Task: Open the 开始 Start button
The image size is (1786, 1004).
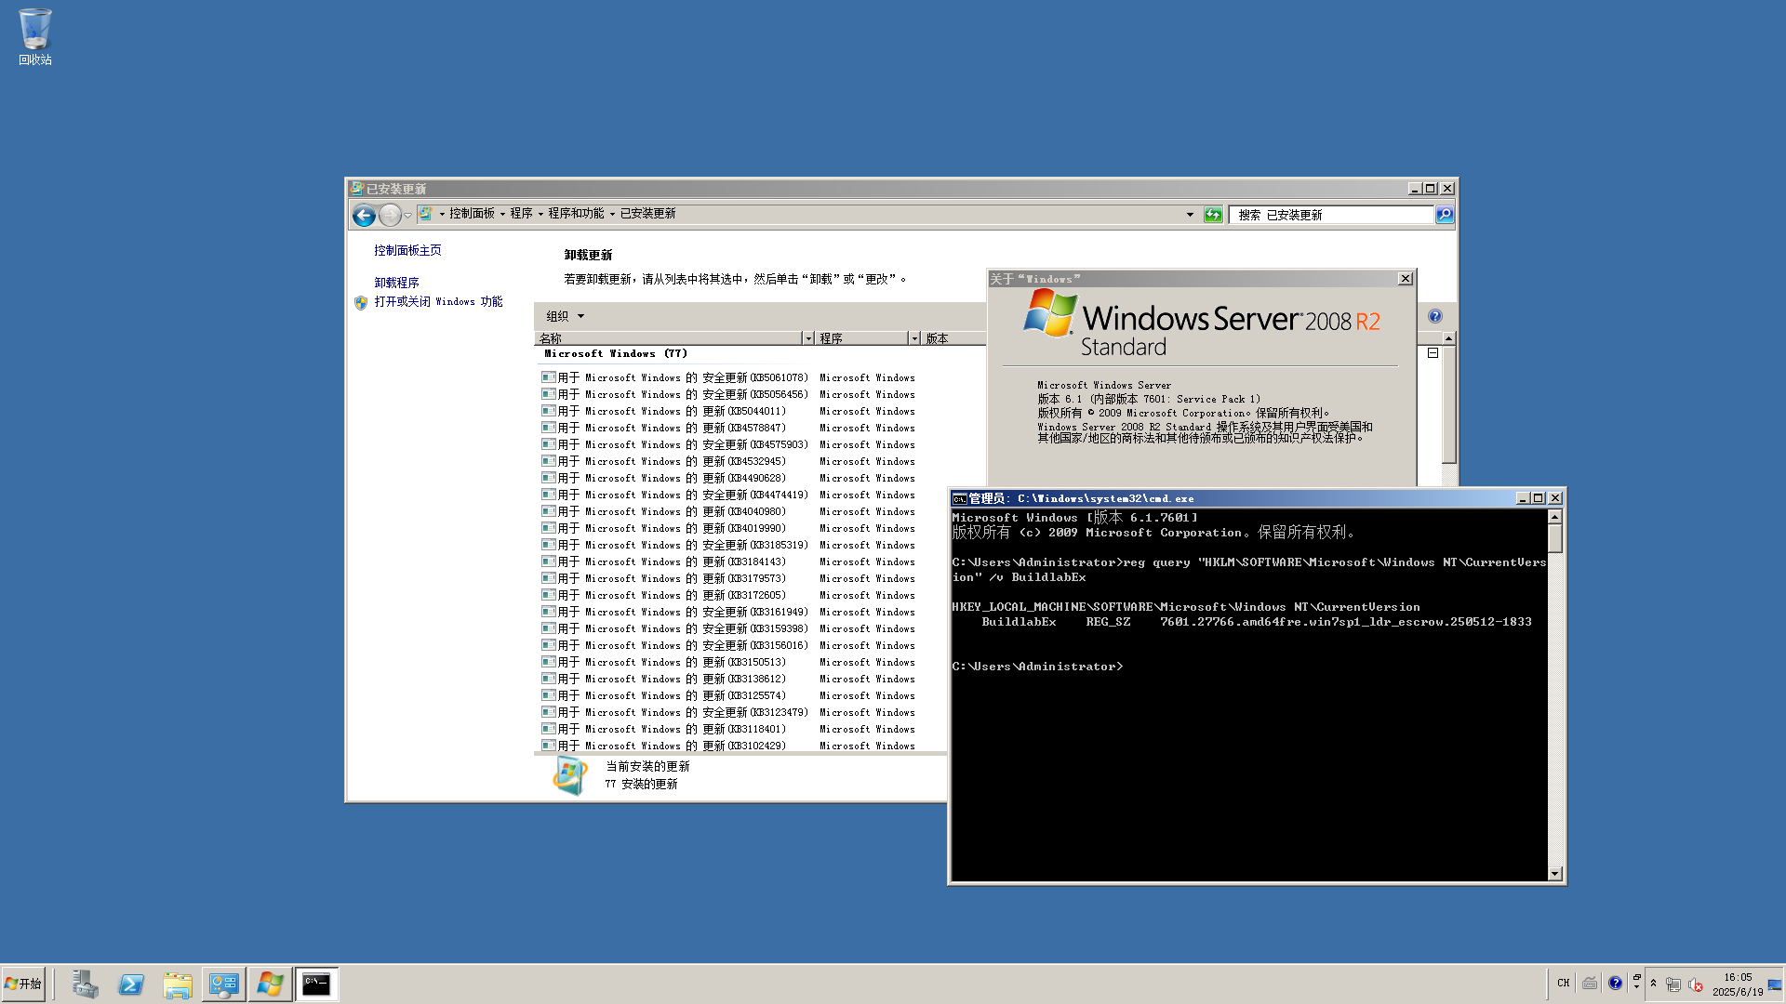Action: [x=23, y=984]
